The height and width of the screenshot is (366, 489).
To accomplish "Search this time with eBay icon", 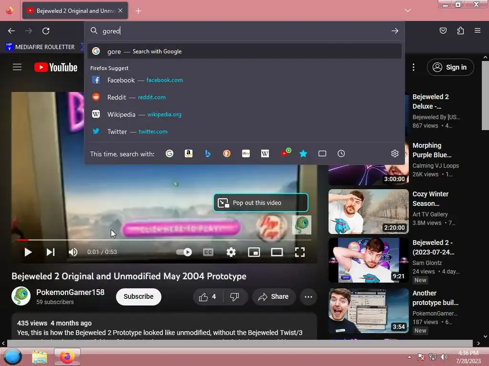I will 246,153.
